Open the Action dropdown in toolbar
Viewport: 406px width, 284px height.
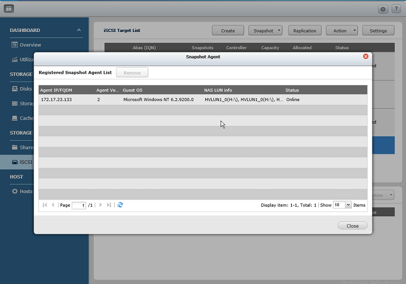coord(342,31)
